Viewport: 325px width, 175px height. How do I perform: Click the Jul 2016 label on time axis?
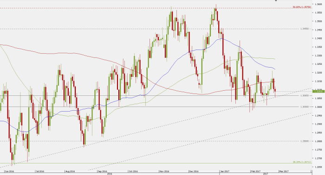coord(40,171)
